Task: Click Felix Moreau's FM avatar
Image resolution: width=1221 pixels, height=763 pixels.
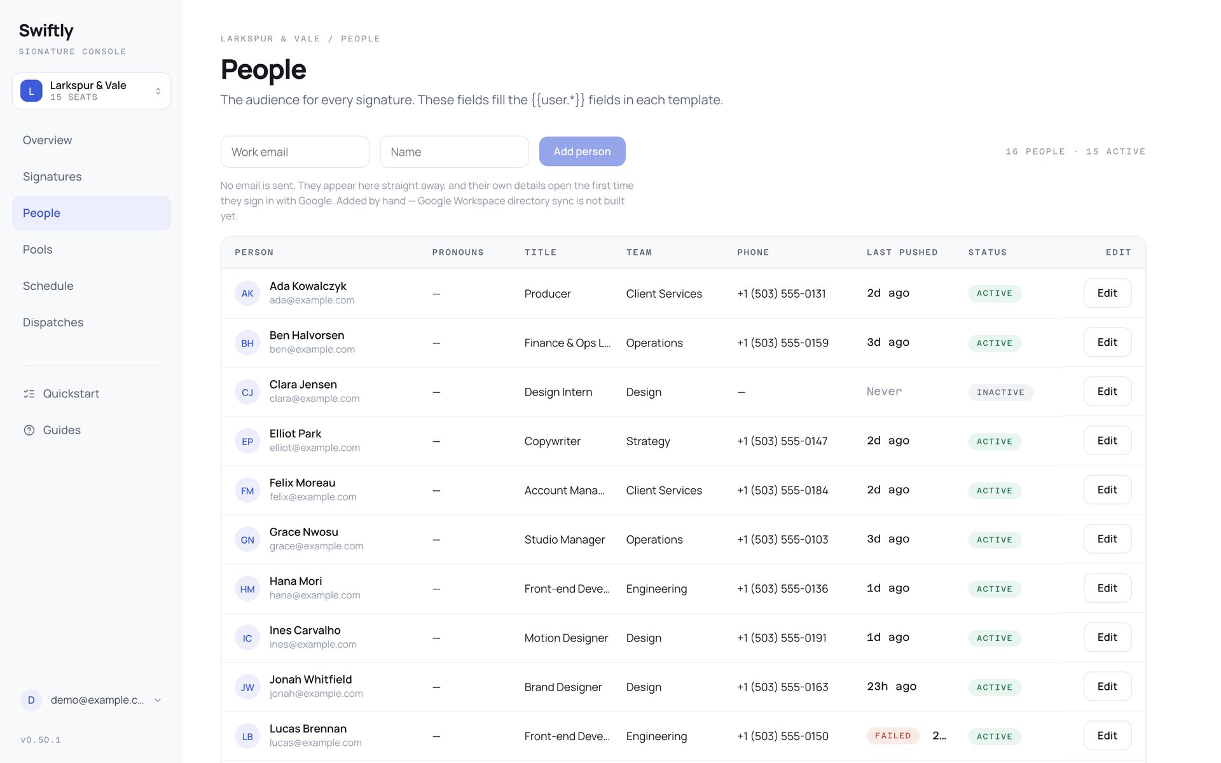Action: click(247, 491)
